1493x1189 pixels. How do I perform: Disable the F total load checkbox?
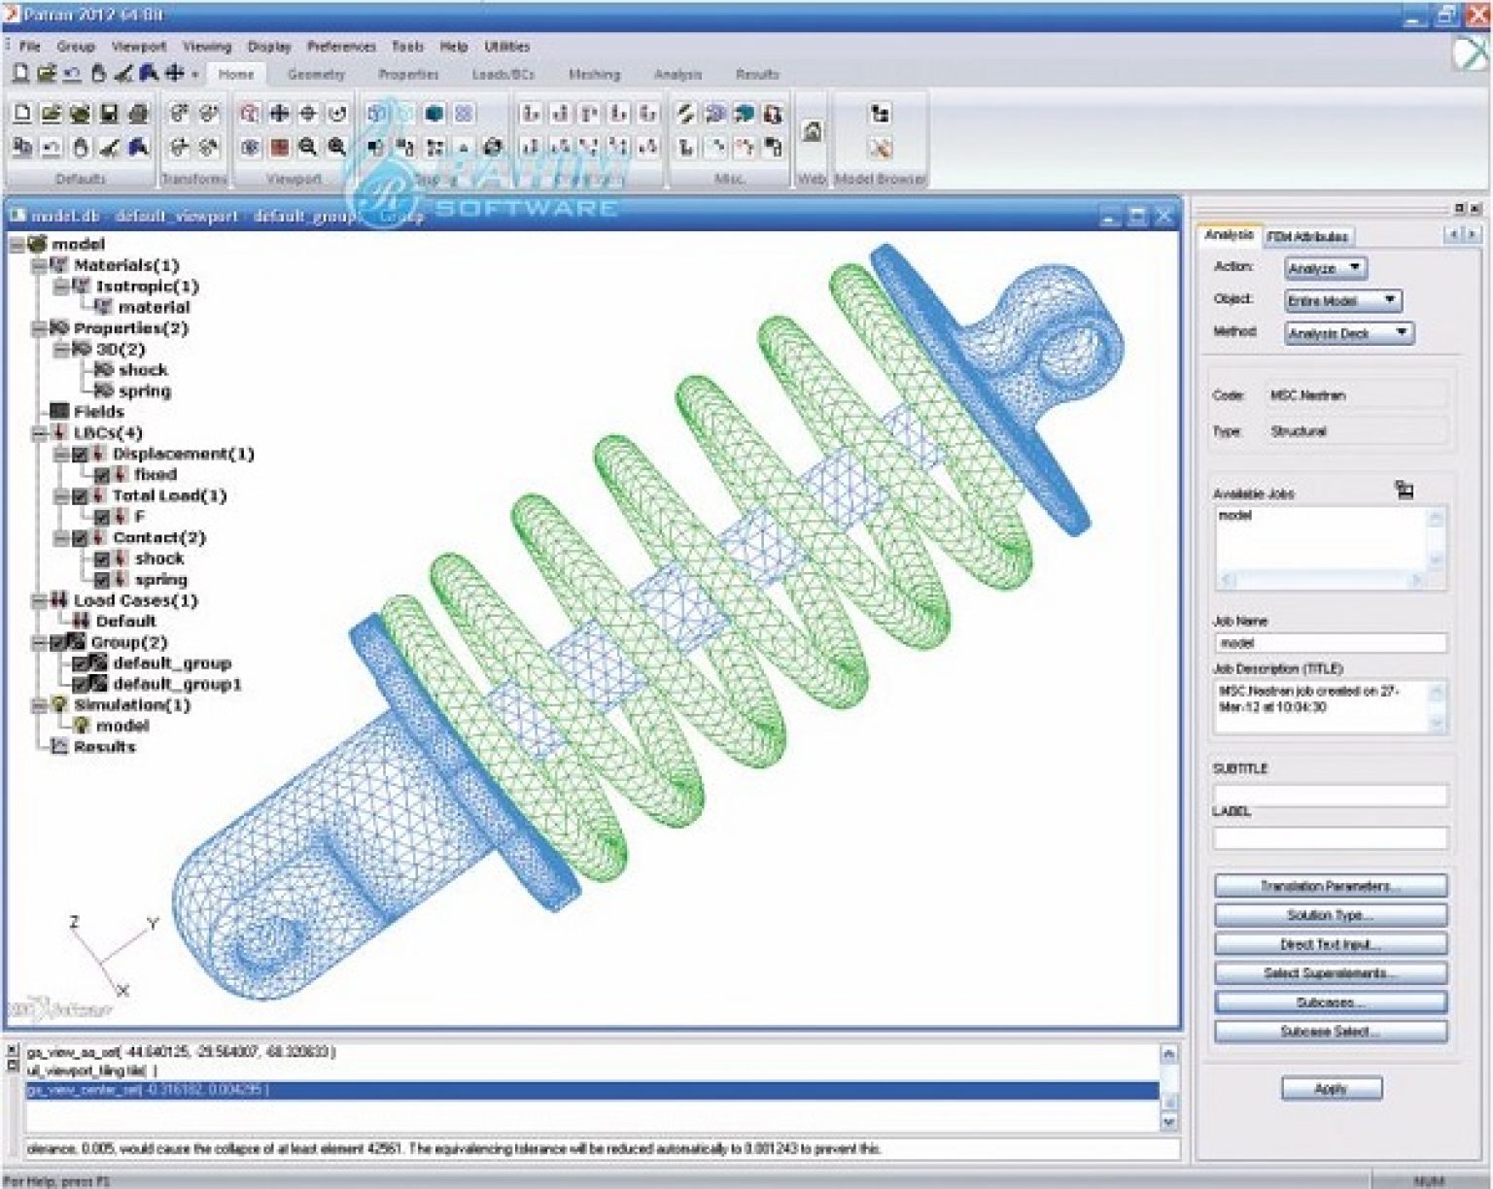click(104, 516)
